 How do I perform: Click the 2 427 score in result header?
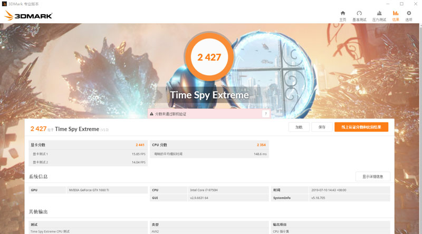39,129
